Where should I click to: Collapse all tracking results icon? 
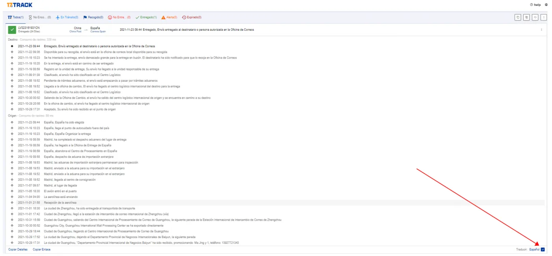pyautogui.click(x=544, y=17)
